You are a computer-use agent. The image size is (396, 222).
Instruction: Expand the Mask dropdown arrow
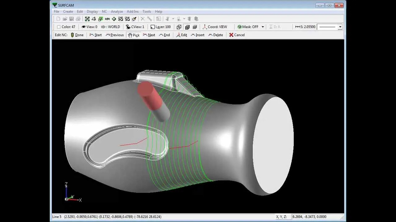[263, 27]
